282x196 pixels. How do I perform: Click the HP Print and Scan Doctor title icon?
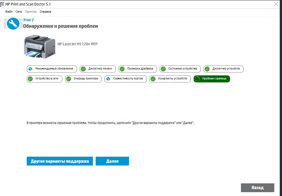click(x=2, y=4)
